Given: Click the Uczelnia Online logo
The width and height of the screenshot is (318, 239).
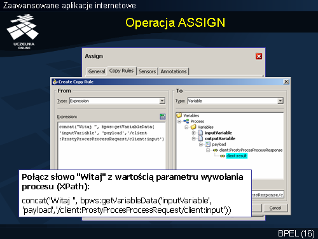Looking at the screenshot, I should point(23,31).
